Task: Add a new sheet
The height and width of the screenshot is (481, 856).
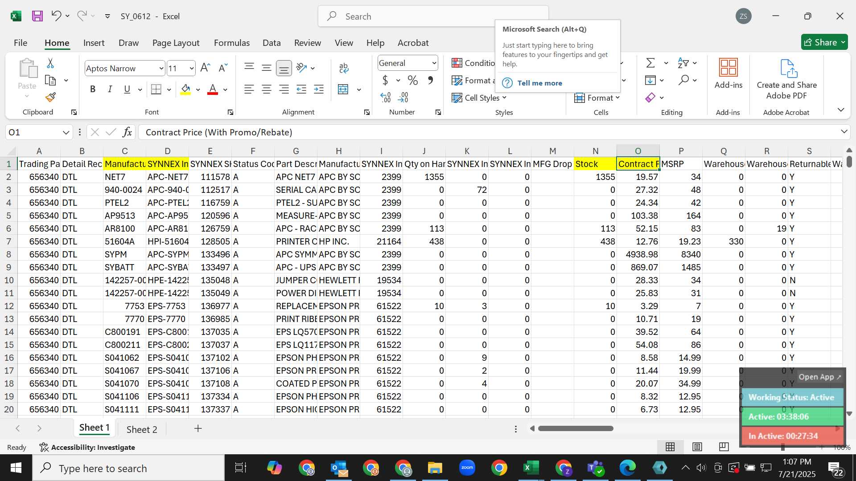Action: (198, 428)
